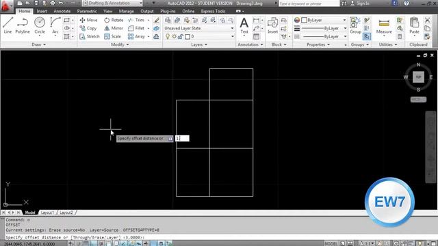
Task: Select the Polyline tool
Action: coord(23,25)
